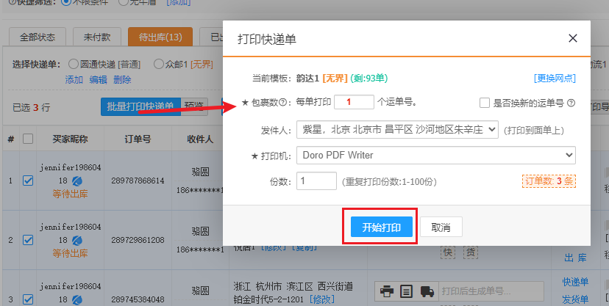Open the 全部状态 tab
The height and width of the screenshot is (306, 609).
38,37
